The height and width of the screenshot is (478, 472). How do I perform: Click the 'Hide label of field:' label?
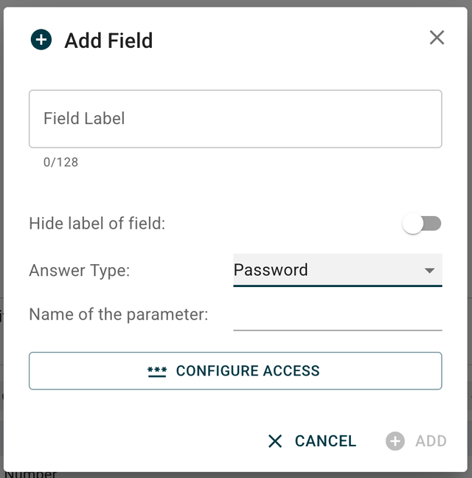click(97, 224)
